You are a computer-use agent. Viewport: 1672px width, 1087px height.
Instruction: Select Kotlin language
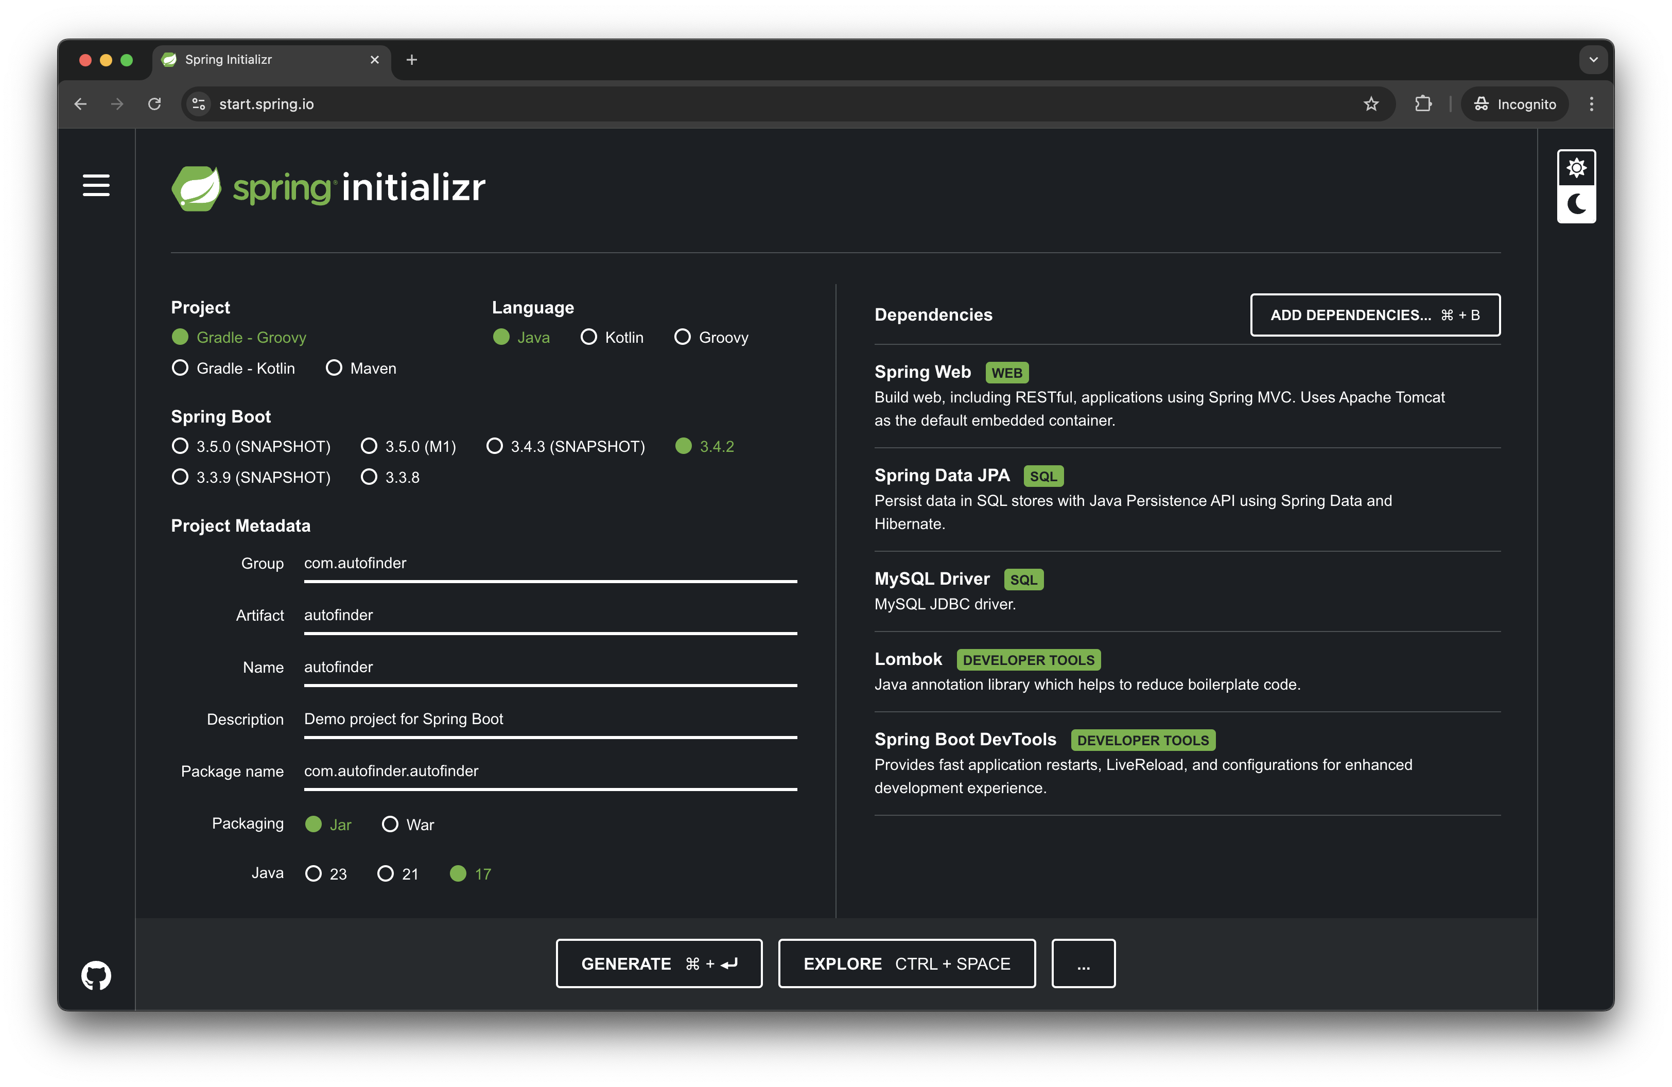[612, 337]
